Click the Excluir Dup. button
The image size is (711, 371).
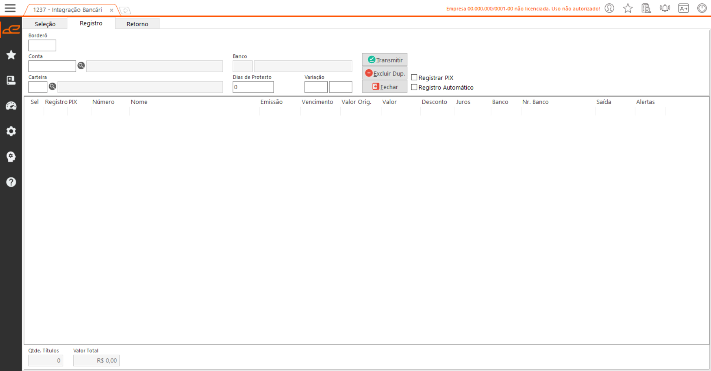pos(384,73)
